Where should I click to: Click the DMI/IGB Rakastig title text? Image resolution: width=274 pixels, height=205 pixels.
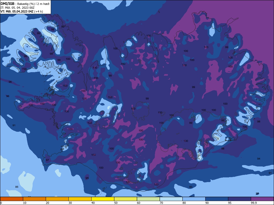click(25, 4)
